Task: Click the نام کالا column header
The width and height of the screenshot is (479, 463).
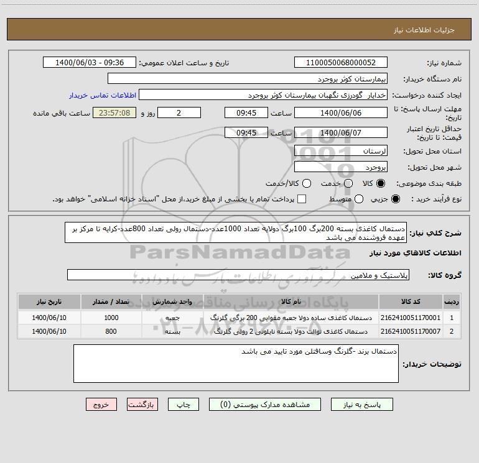Action: pyautogui.click(x=291, y=301)
